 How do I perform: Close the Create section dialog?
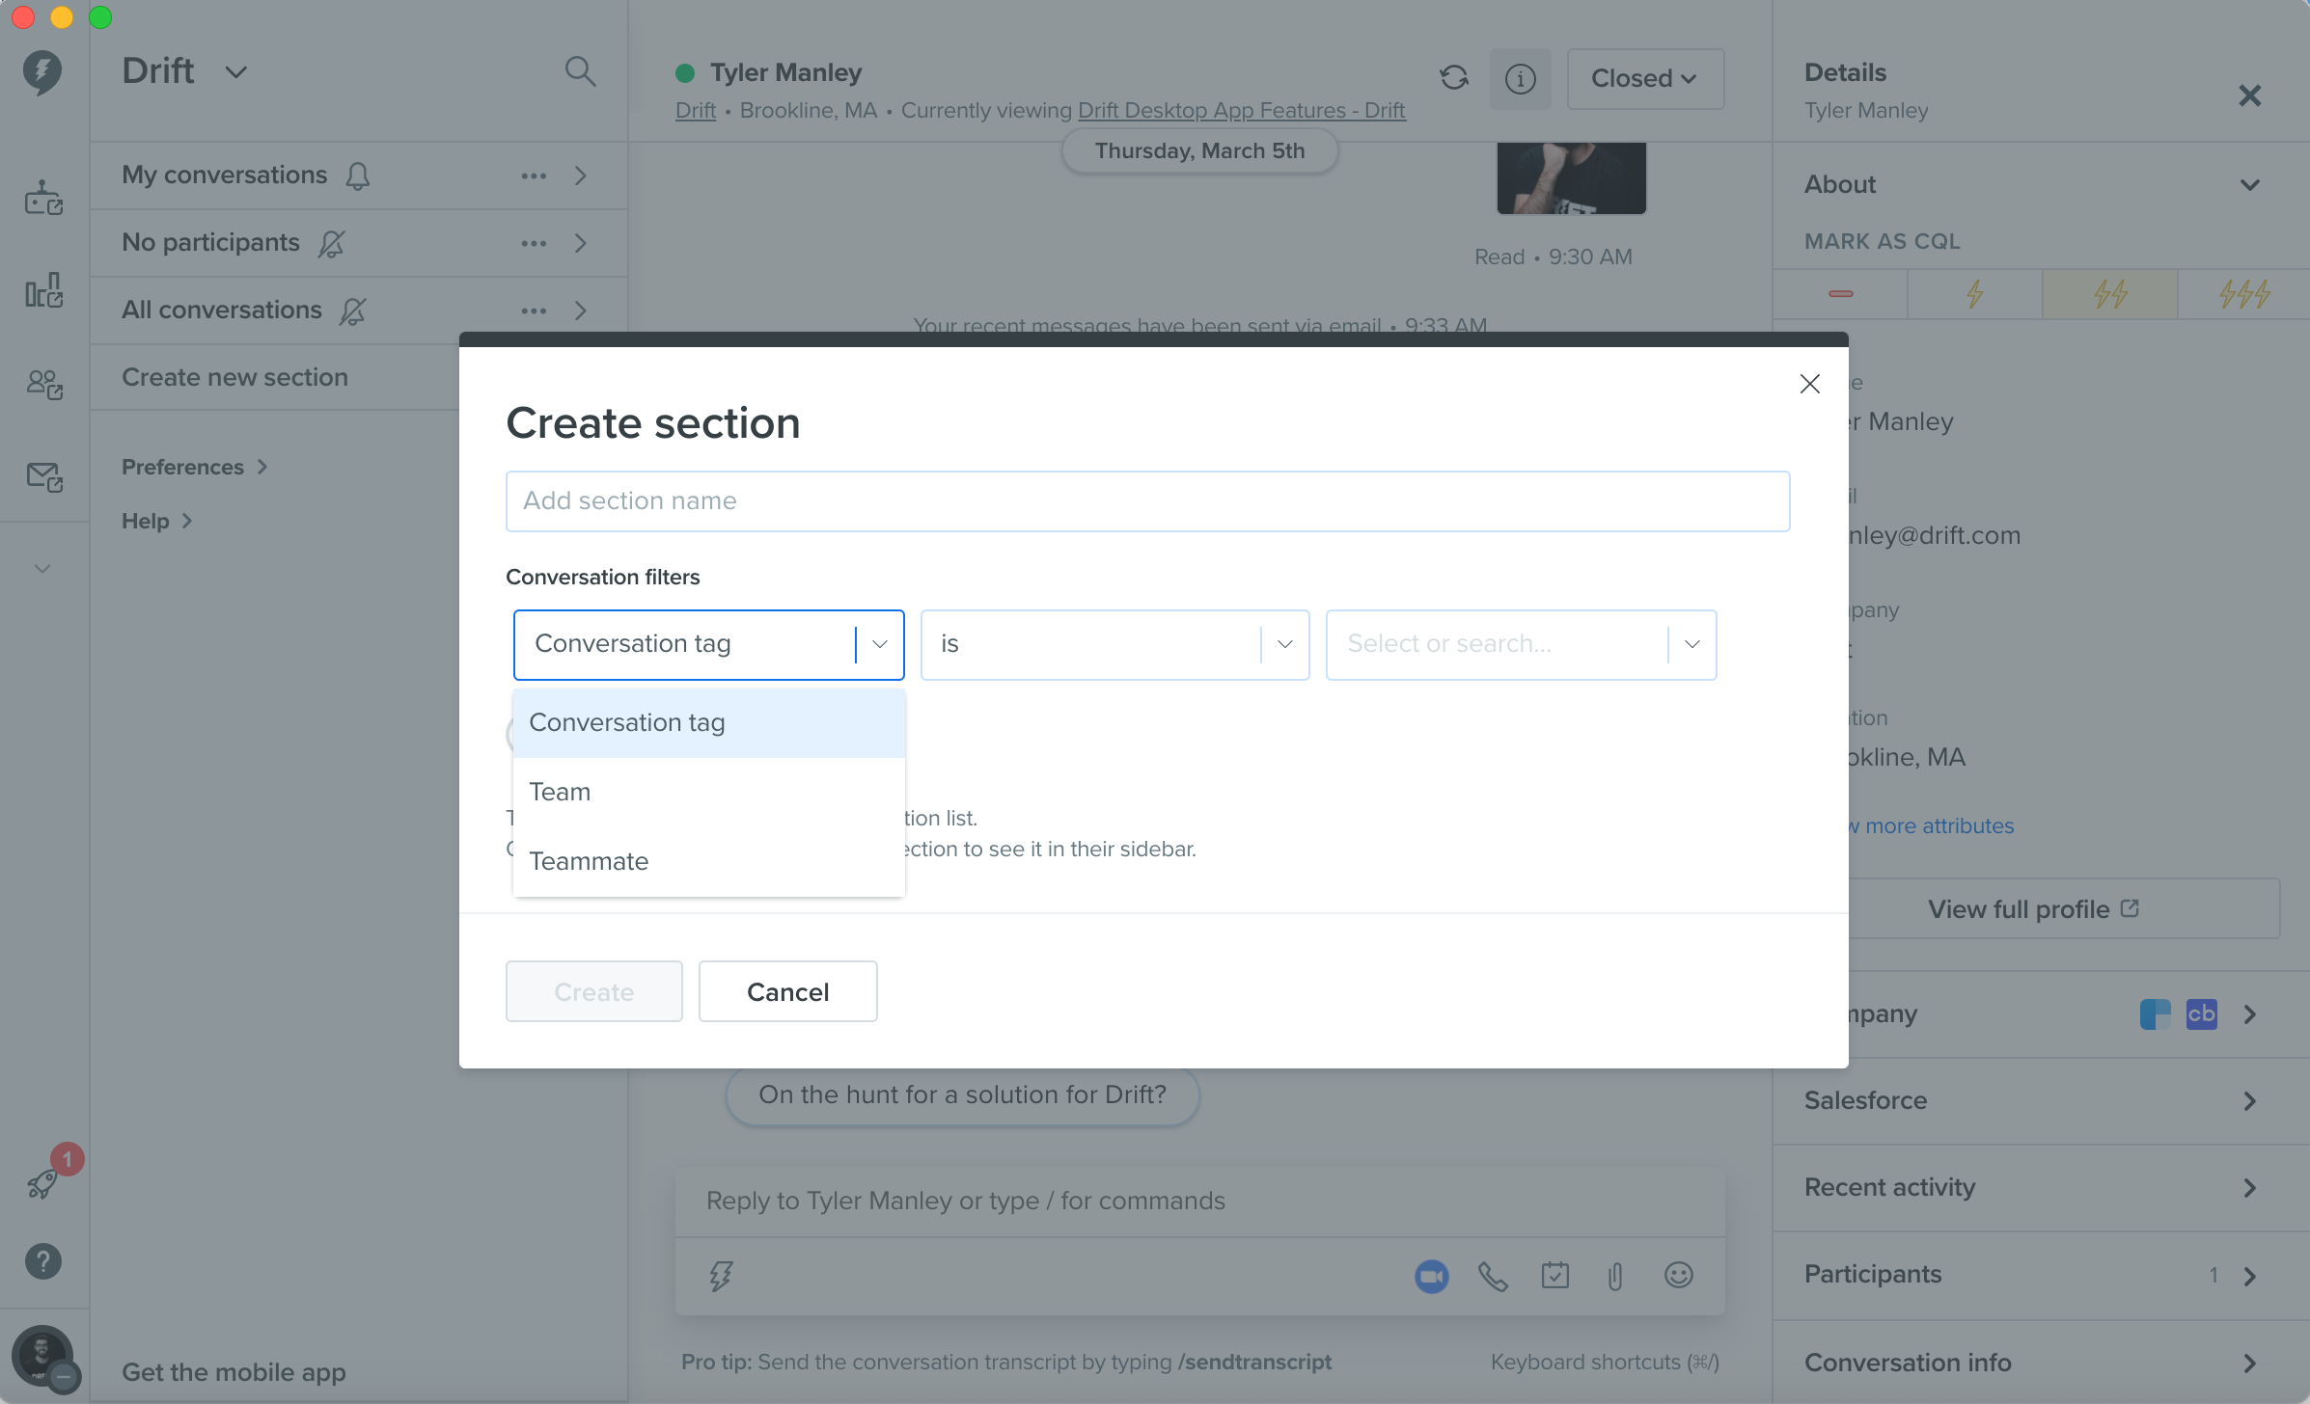(x=1810, y=384)
